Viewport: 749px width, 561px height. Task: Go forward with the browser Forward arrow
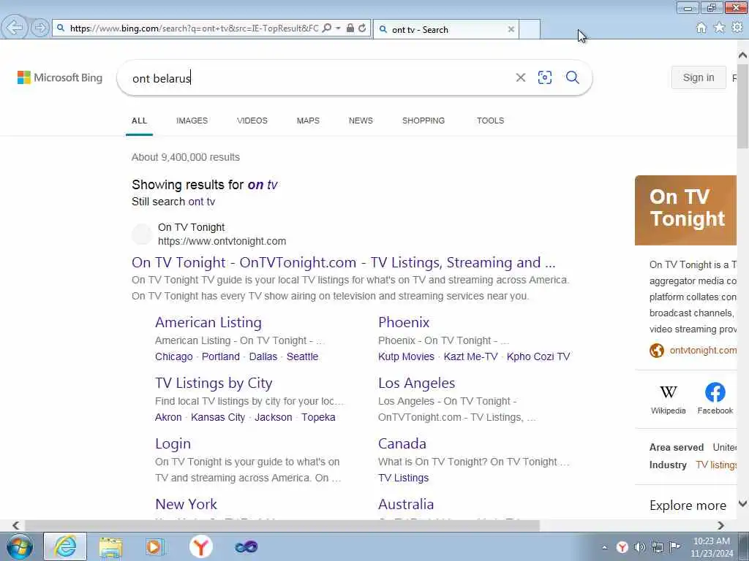(41, 28)
